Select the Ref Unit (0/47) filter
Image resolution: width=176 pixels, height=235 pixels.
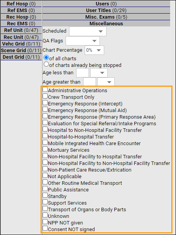(x=21, y=30)
